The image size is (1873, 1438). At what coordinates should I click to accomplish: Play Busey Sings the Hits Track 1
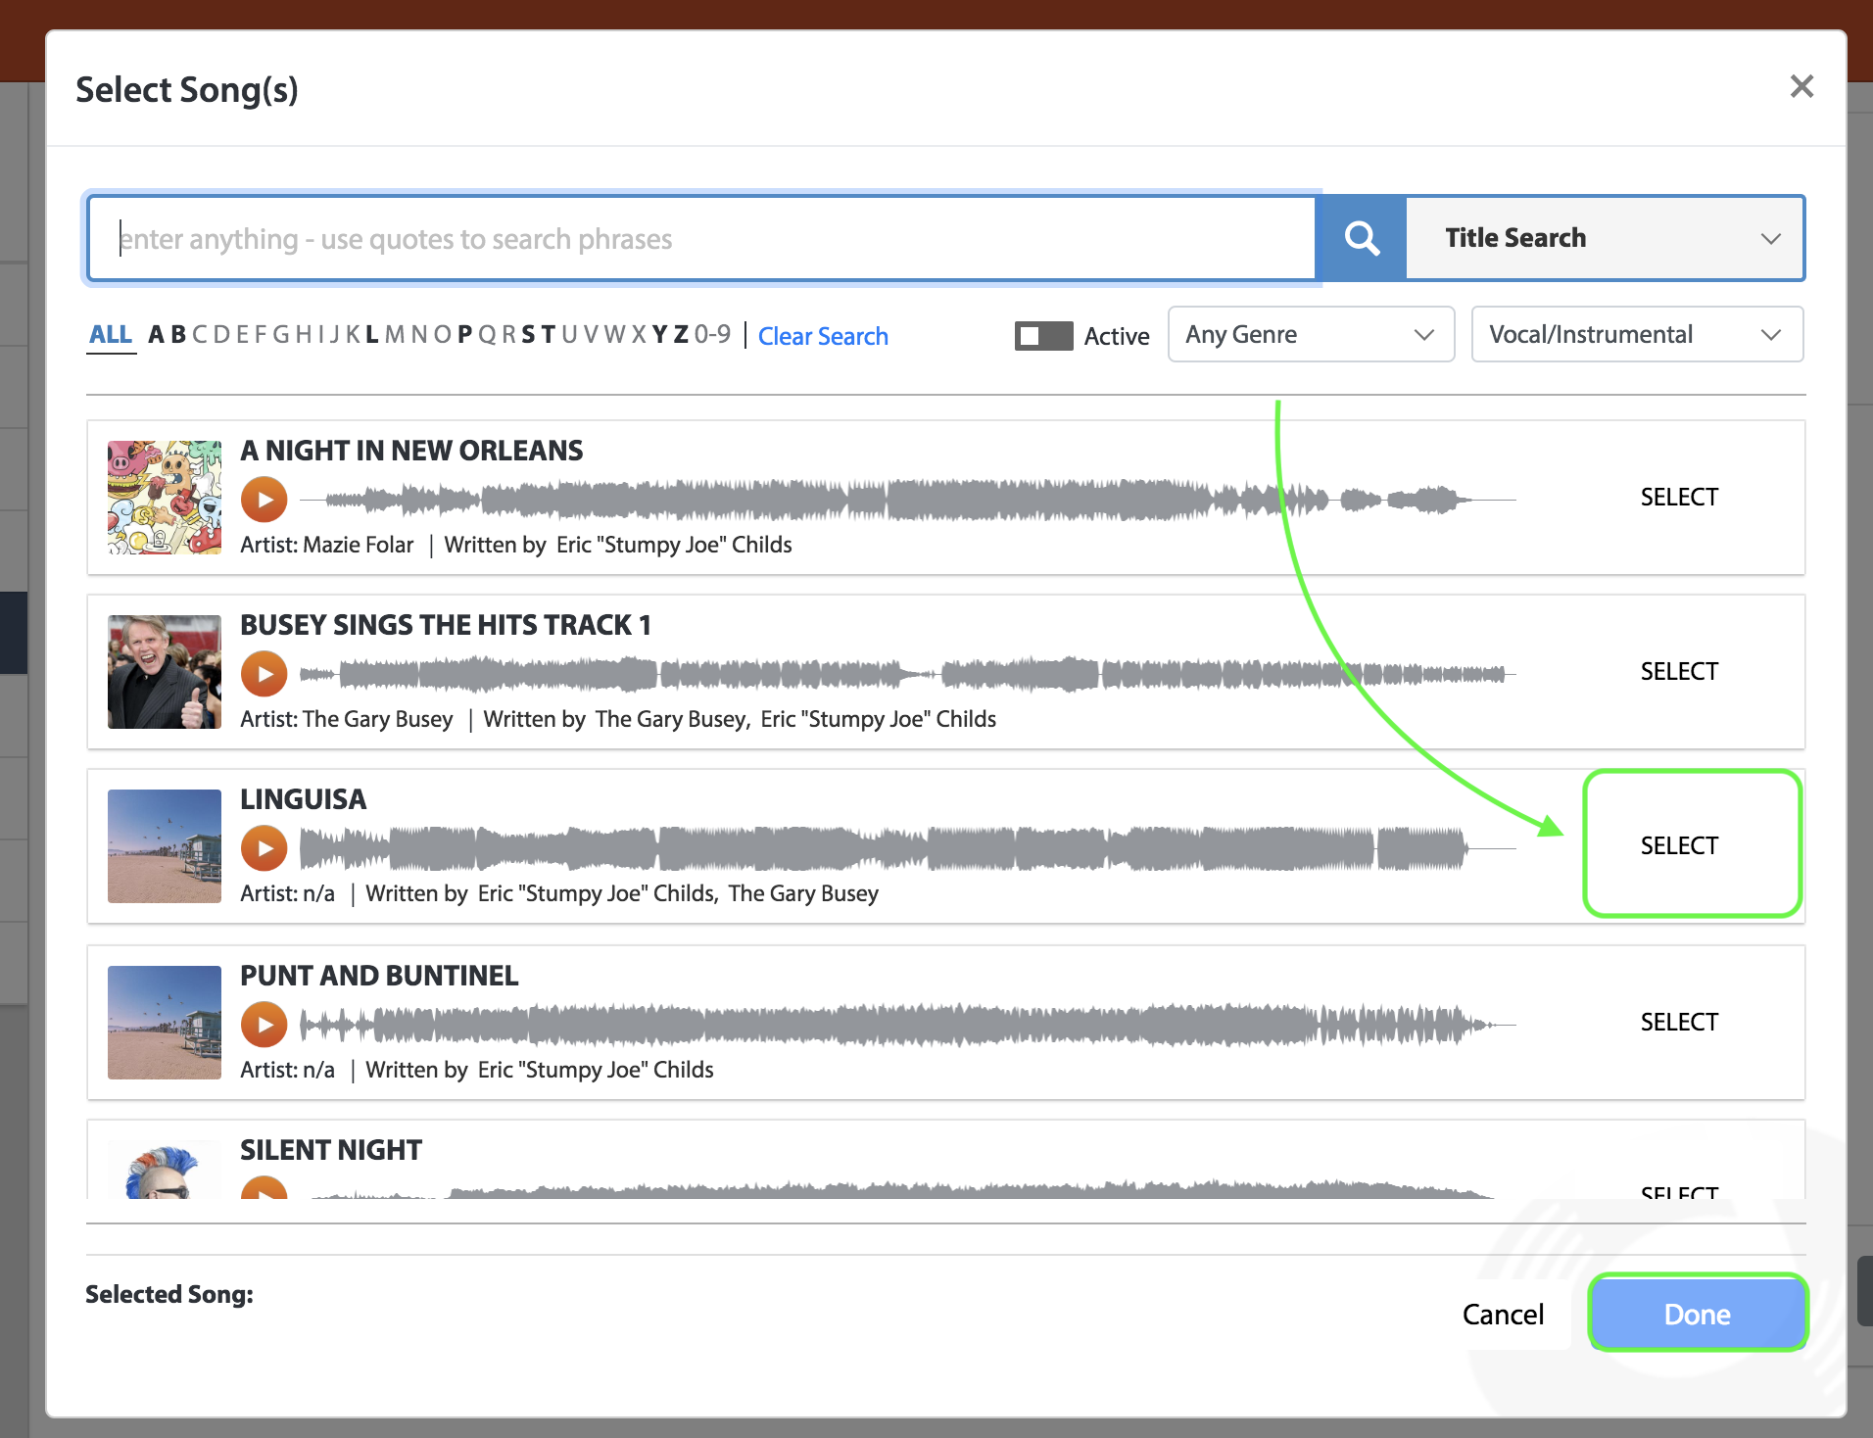click(x=264, y=674)
